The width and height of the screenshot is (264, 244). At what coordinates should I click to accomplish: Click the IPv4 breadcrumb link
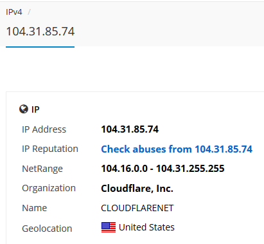(14, 12)
